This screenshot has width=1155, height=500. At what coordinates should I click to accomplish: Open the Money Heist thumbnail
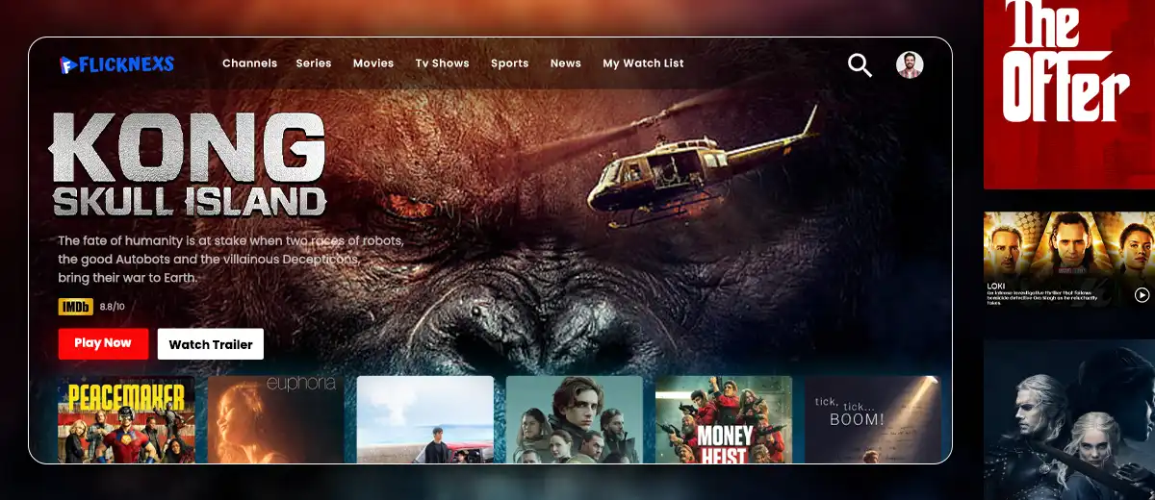point(723,419)
